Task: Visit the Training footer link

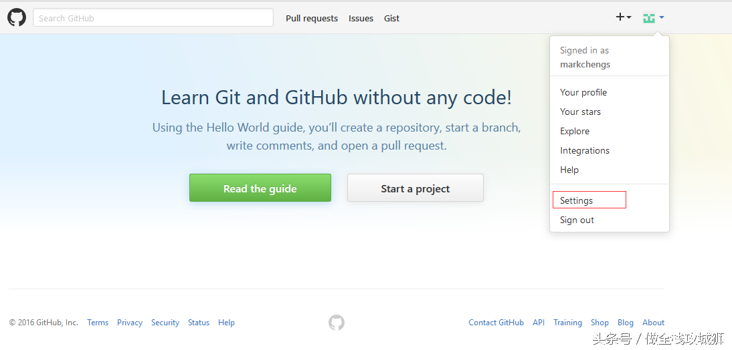Action: coord(567,323)
